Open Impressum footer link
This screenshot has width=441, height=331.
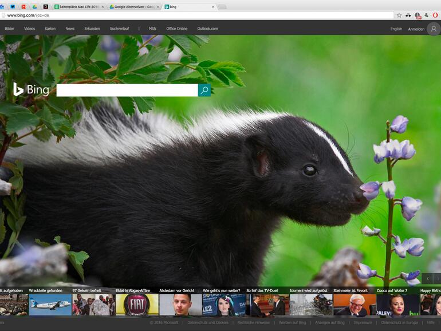pyautogui.click(x=363, y=322)
